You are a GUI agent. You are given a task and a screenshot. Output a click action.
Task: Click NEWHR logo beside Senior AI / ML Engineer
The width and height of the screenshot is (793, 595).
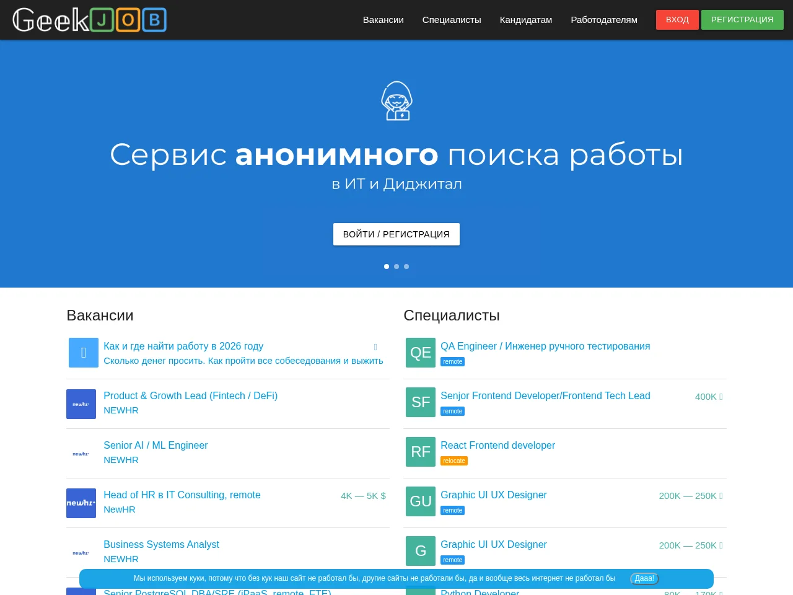[81, 454]
